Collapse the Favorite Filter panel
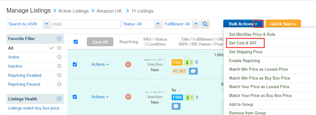This screenshot has width=316, height=115. click(x=59, y=38)
